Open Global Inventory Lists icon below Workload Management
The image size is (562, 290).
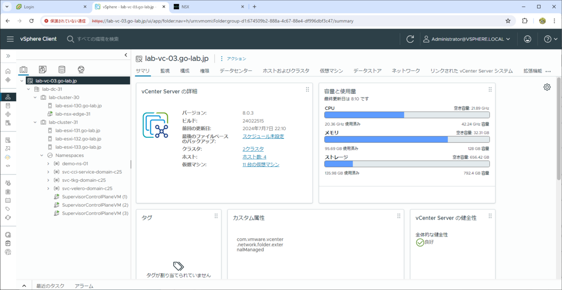coord(8,123)
